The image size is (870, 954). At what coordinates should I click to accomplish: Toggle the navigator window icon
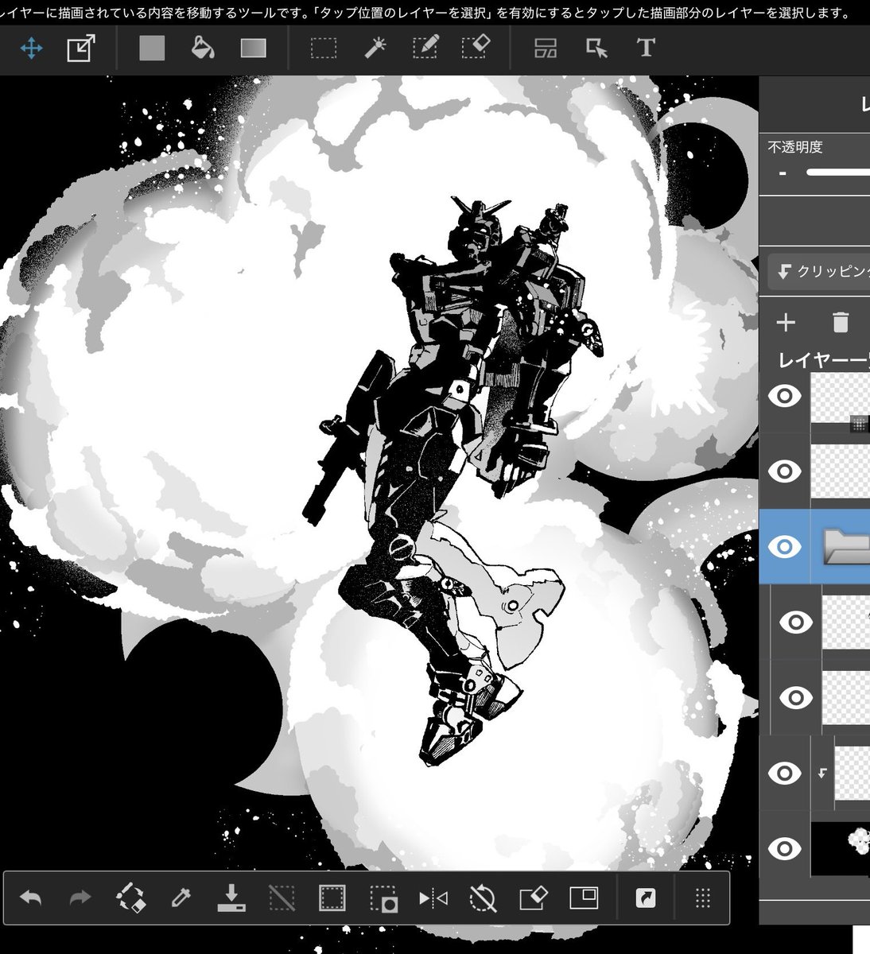click(x=584, y=898)
